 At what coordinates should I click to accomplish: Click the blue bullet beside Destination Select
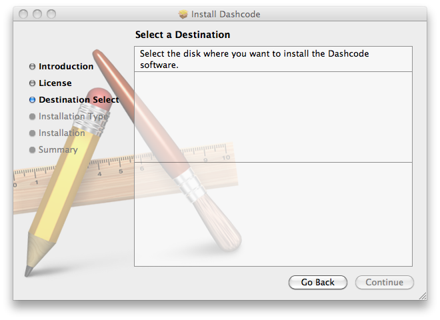(32, 100)
